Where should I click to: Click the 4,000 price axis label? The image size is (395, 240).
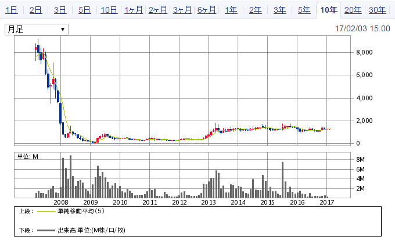pos(364,98)
